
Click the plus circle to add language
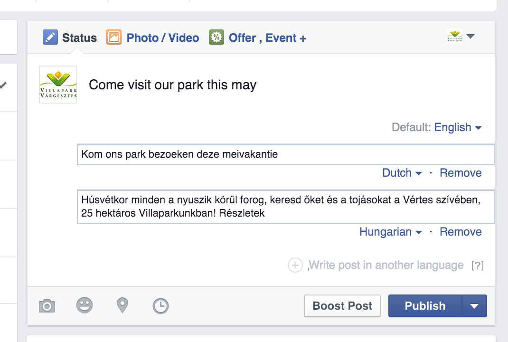295,265
